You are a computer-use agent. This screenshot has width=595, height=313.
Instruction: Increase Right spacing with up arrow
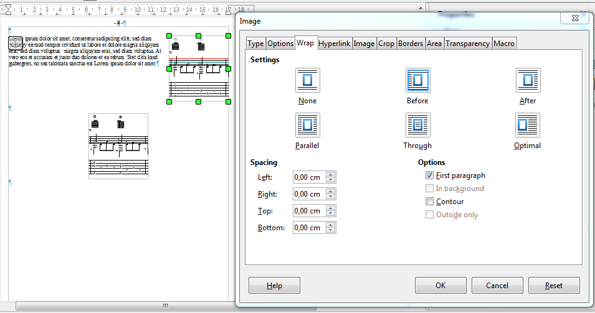point(330,192)
